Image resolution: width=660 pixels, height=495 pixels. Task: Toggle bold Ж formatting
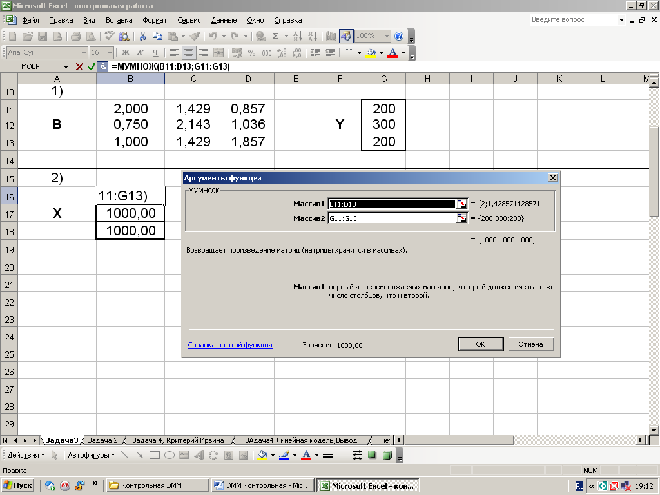click(126, 53)
